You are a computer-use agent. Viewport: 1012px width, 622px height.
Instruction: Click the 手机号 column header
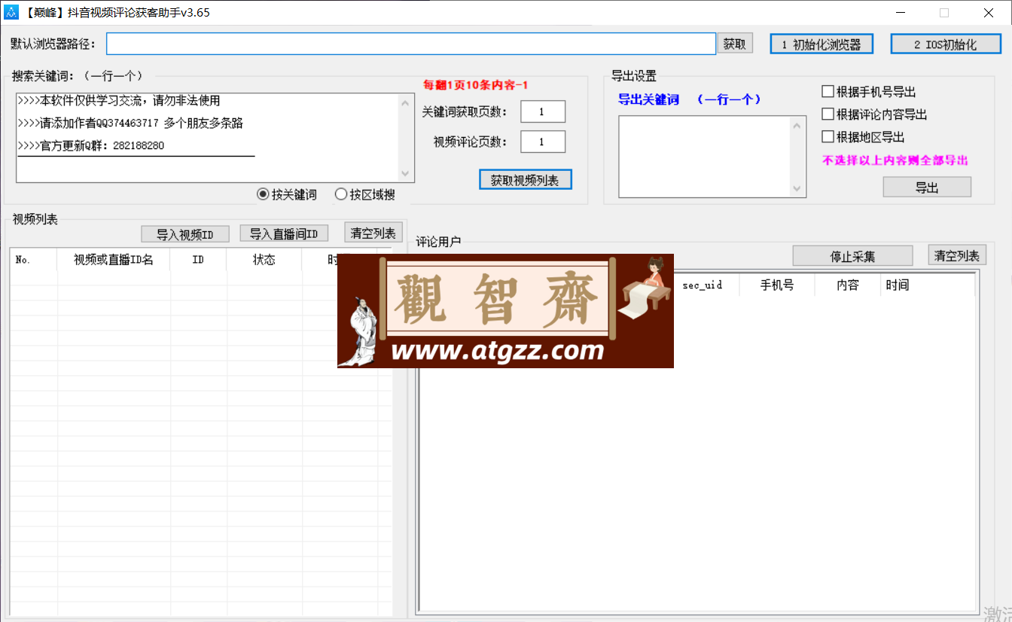(x=777, y=285)
